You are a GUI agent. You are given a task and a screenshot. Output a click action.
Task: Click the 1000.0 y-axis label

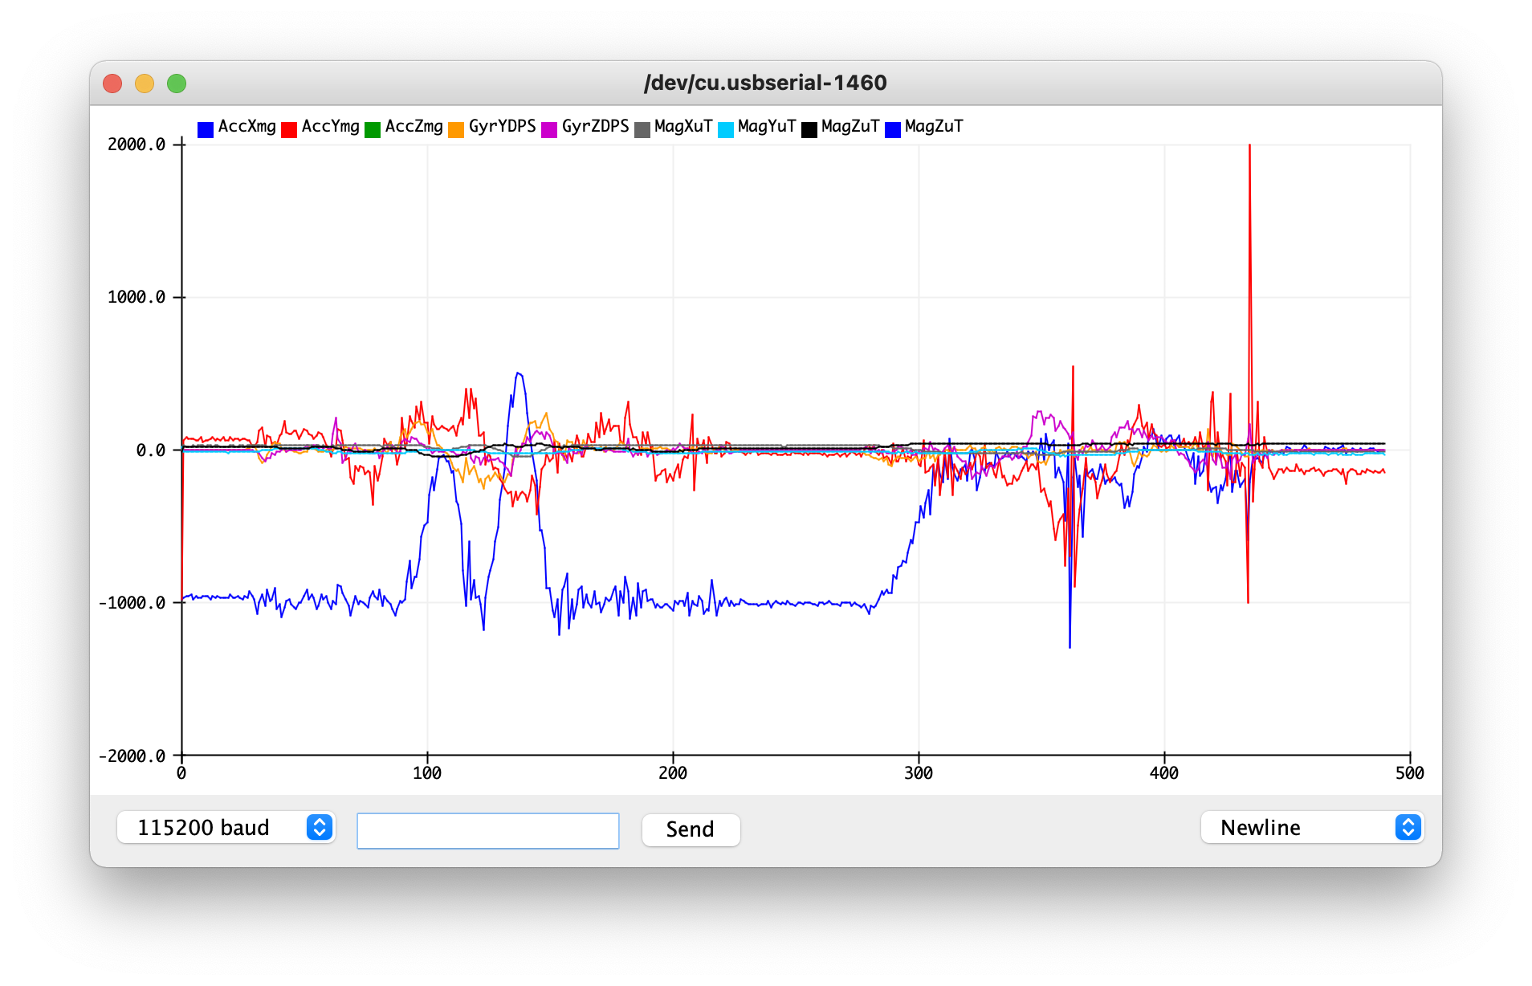coord(136,297)
